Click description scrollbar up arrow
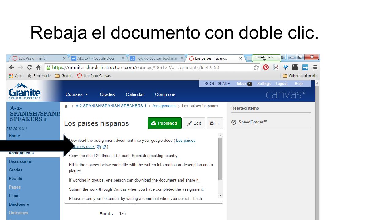392x220 pixels. click(x=220, y=135)
